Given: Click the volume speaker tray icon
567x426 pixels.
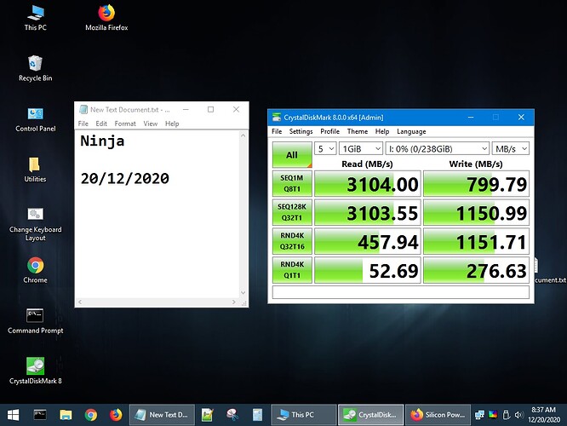Looking at the screenshot, I should coord(519,415).
